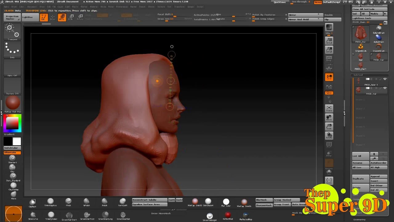Click the Append button
The image size is (394, 222).
(379, 176)
